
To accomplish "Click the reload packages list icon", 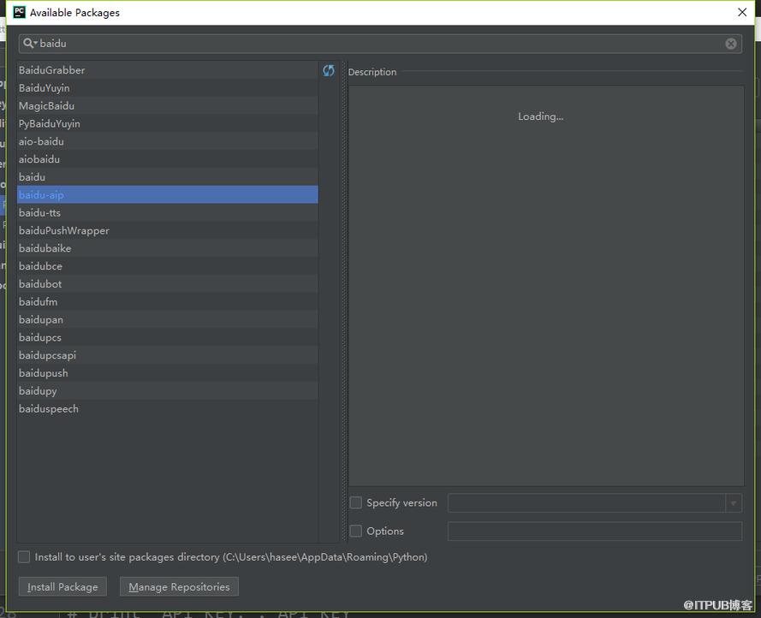I will (x=329, y=70).
